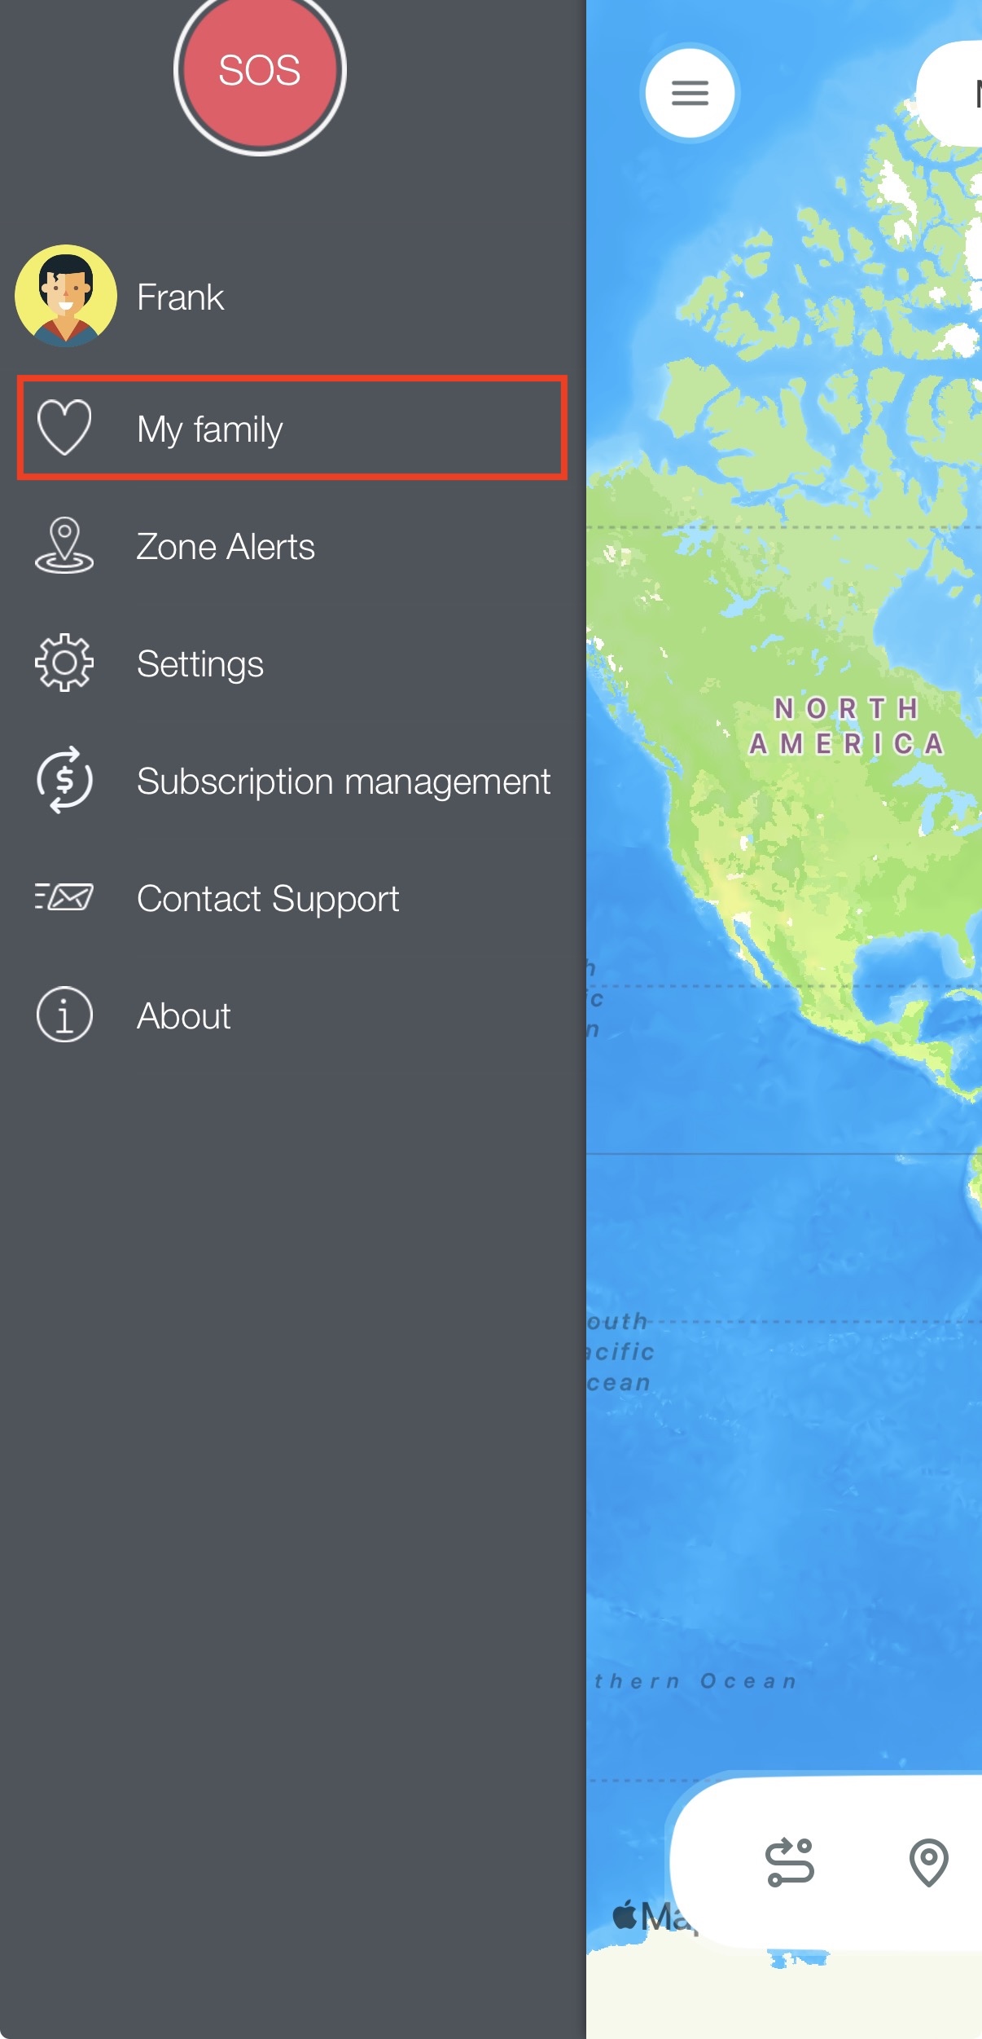Click the Settings gear icon
This screenshot has width=982, height=2039.
(64, 663)
